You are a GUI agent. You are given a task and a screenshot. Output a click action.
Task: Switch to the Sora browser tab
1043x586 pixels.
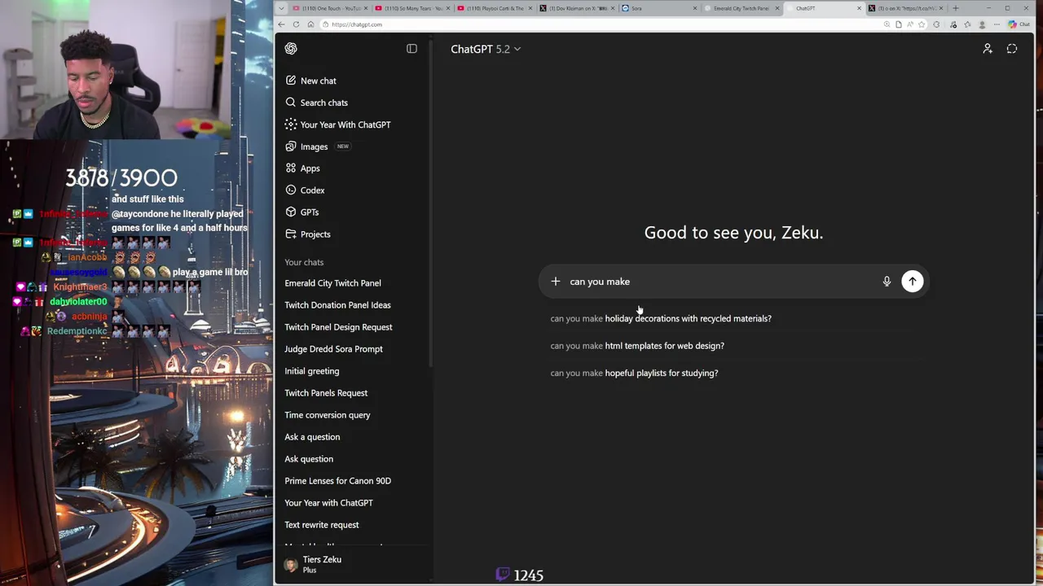[658, 8]
